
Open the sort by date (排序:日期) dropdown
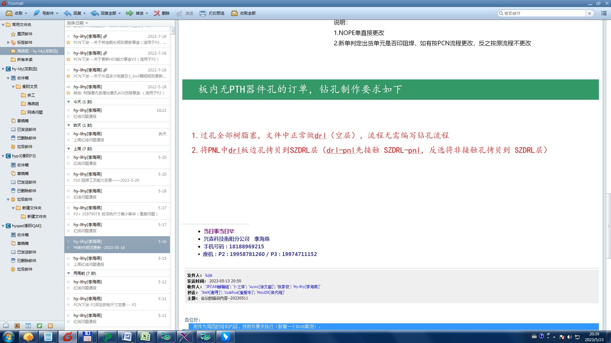(77, 23)
